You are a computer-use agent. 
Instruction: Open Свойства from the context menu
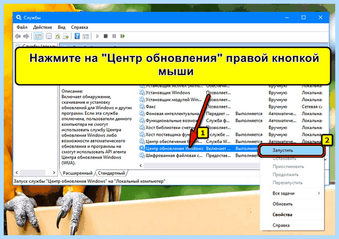coord(292,215)
